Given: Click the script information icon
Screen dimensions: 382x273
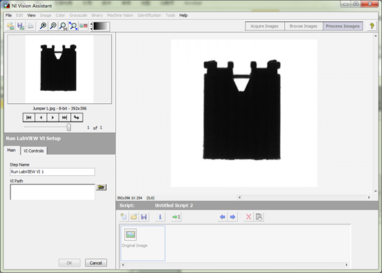Looking at the screenshot, I should click(x=160, y=217).
